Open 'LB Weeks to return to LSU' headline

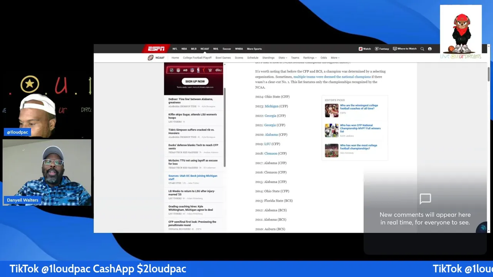pyautogui.click(x=192, y=193)
